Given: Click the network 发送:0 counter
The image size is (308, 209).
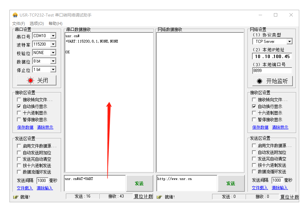Looking at the screenshot, I should tap(229, 197).
